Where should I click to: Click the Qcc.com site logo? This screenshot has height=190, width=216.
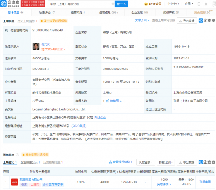coord(10,3)
